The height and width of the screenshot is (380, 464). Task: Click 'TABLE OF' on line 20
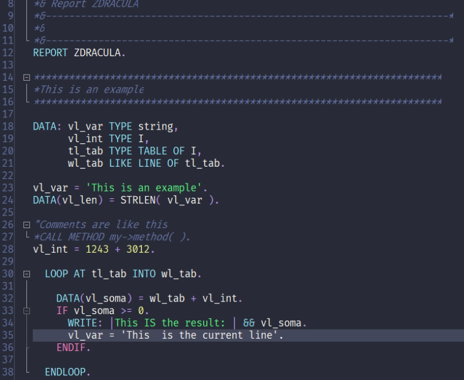click(x=162, y=151)
